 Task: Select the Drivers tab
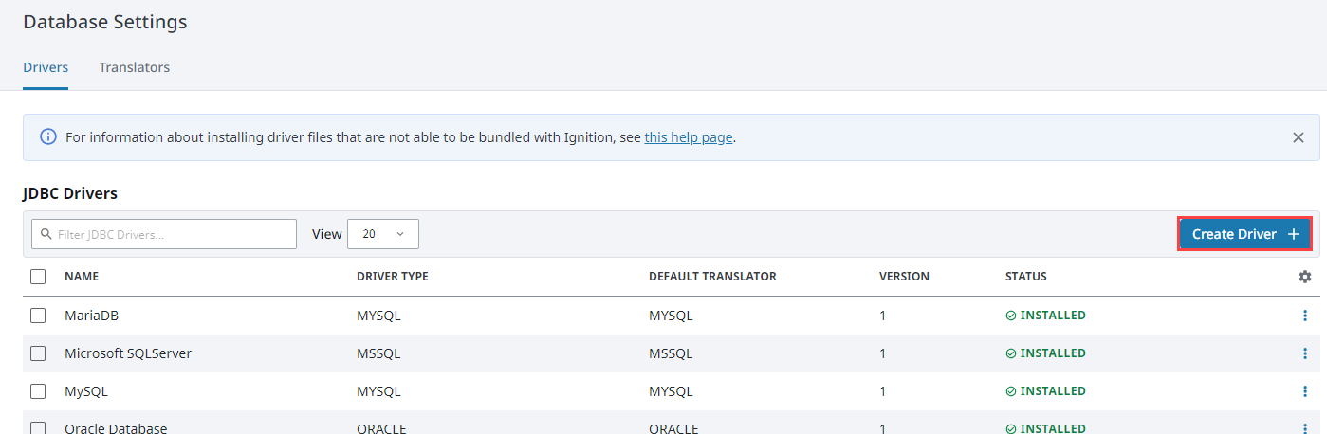pos(46,67)
